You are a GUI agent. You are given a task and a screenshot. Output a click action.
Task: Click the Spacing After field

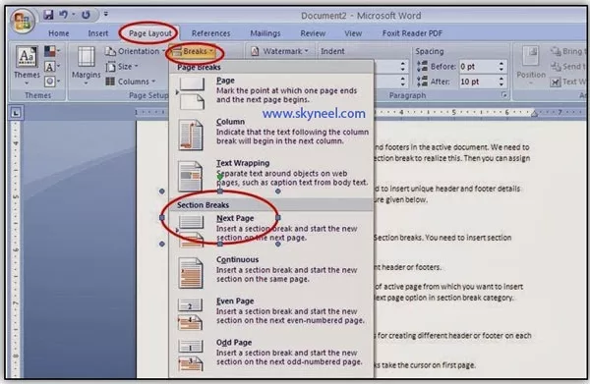478,82
